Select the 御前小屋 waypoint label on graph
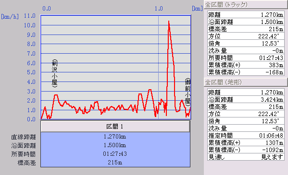288x175 pixels. pyautogui.click(x=188, y=92)
